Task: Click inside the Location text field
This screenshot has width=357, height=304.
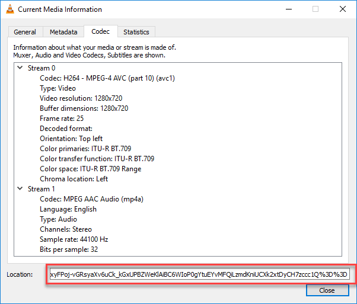Action: tap(199, 275)
